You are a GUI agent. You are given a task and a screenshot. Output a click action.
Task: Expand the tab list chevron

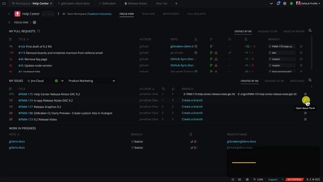[x=272, y=4]
